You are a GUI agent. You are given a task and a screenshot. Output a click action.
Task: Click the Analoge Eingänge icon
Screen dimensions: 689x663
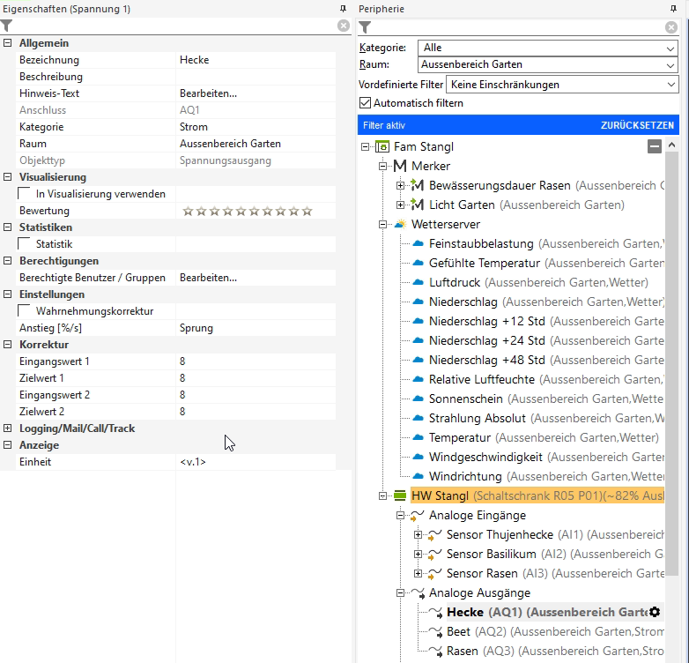point(417,515)
